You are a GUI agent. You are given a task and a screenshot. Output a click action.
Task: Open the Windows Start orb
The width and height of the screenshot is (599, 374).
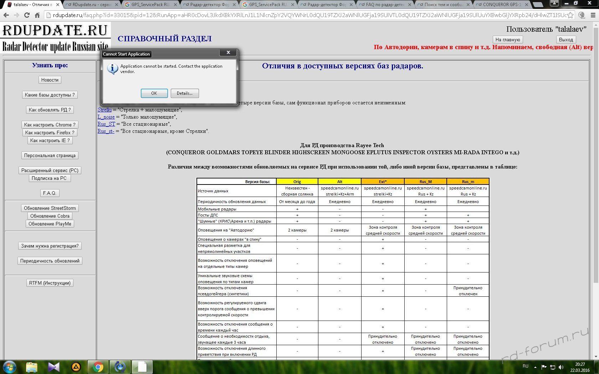(x=9, y=367)
